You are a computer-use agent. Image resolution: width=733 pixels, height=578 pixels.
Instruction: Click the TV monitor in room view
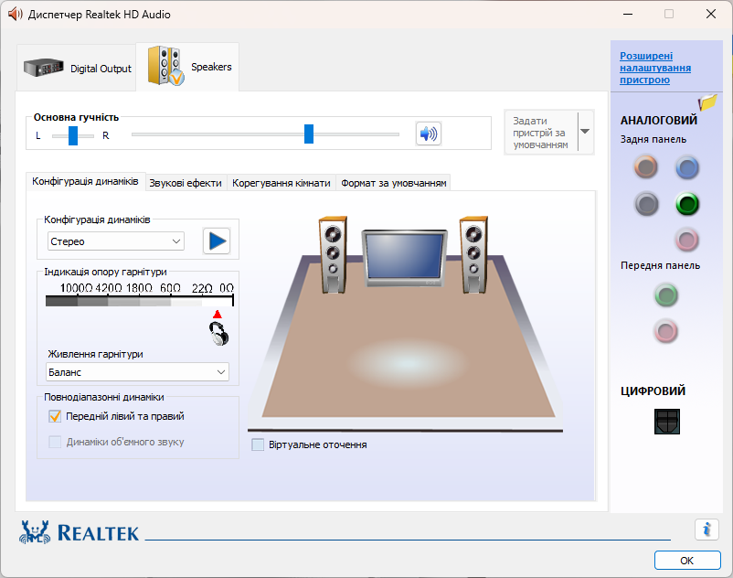(x=404, y=258)
